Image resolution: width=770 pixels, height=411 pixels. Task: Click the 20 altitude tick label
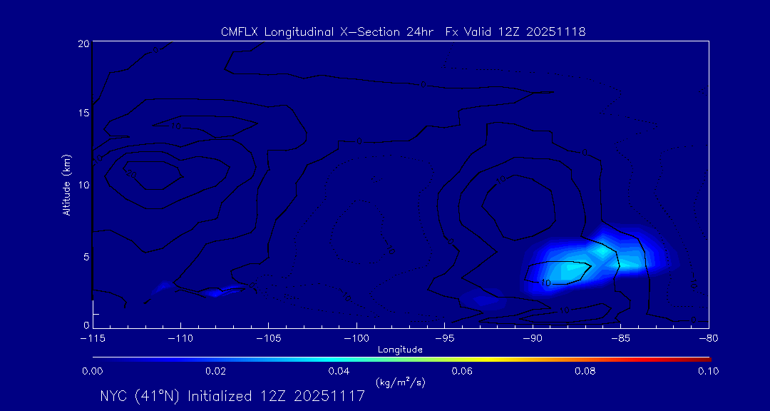(x=83, y=44)
